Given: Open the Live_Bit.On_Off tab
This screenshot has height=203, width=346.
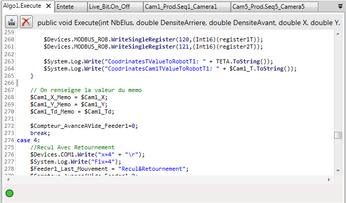Looking at the screenshot, I should point(115,7).
